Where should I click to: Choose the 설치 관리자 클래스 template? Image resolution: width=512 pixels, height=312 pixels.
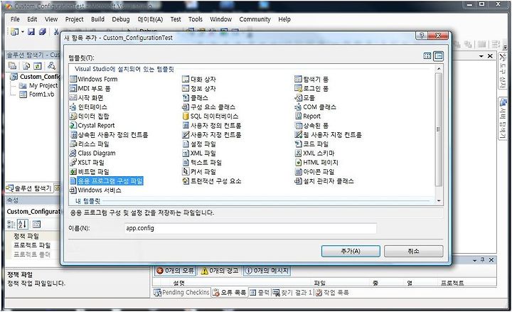(324, 181)
